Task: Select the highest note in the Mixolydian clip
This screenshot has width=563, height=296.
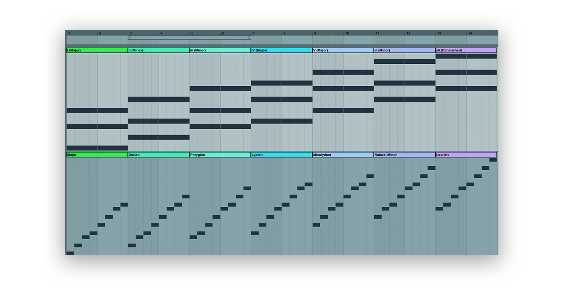Action: click(x=370, y=176)
